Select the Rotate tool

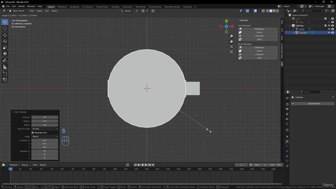5,41
